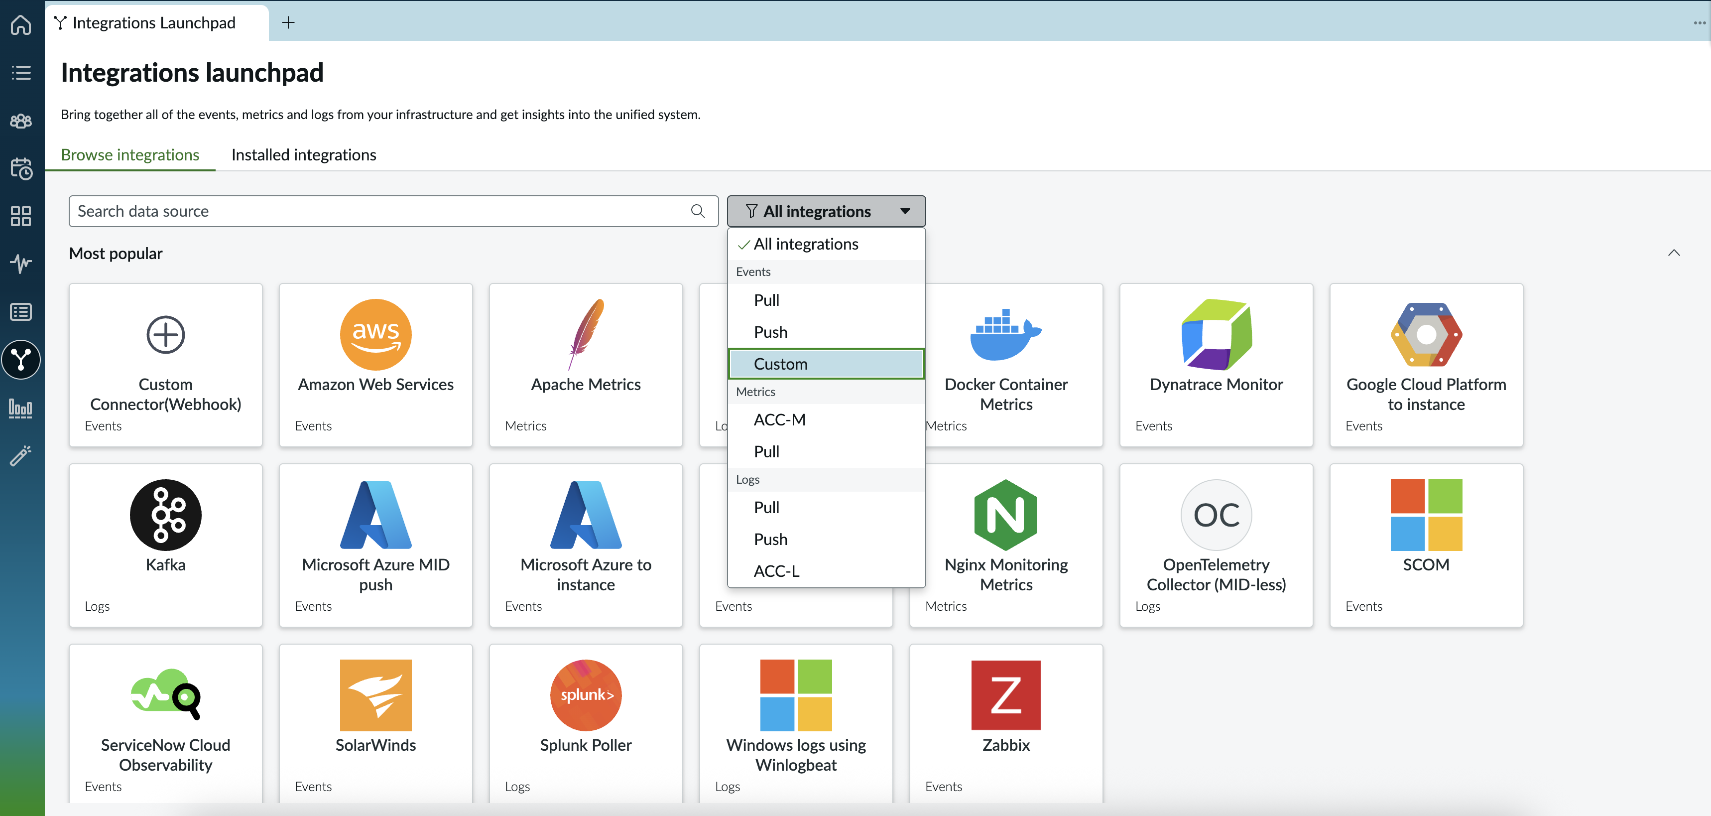The width and height of the screenshot is (1711, 816).
Task: Choose Pull under Metrics in filter menu
Action: click(826, 451)
